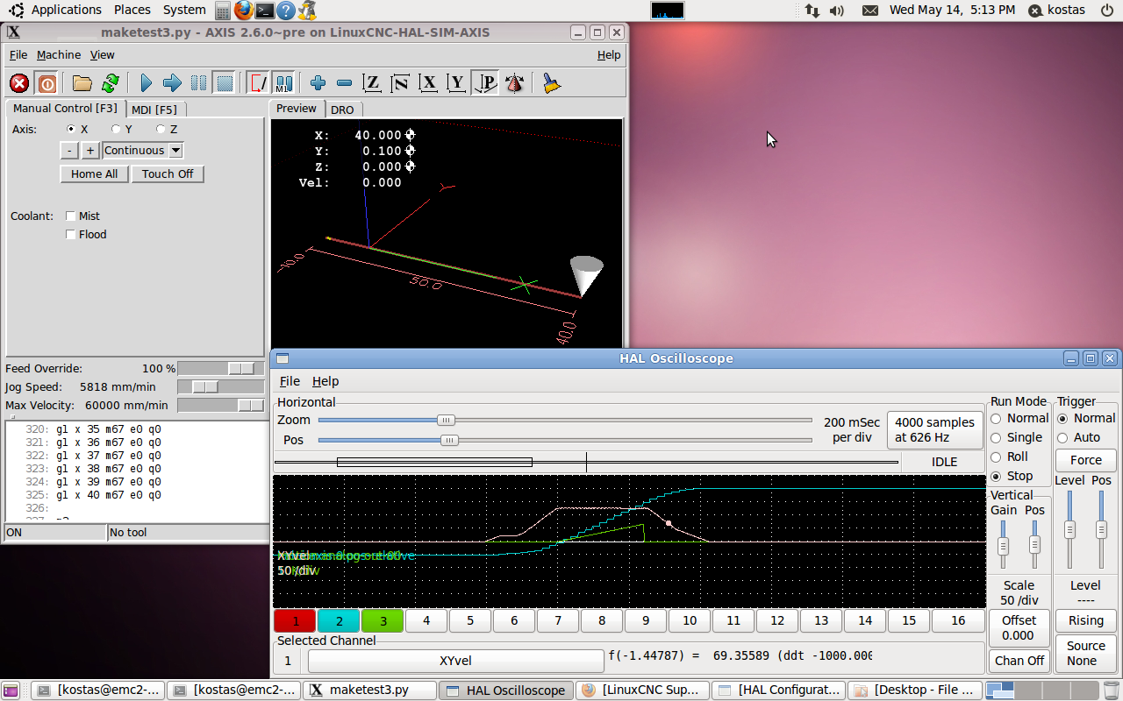Run the program with the play icon
This screenshot has height=701, width=1123.
tap(146, 83)
